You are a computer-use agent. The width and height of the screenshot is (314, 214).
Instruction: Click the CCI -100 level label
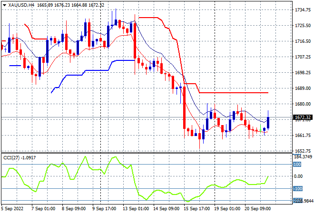coord(297,189)
